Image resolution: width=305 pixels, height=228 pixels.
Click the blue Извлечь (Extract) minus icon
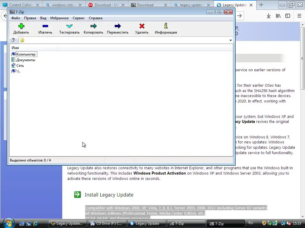45,26
